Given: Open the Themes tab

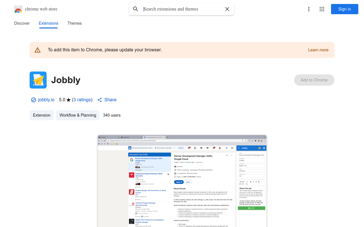Looking at the screenshot, I should coord(75,23).
